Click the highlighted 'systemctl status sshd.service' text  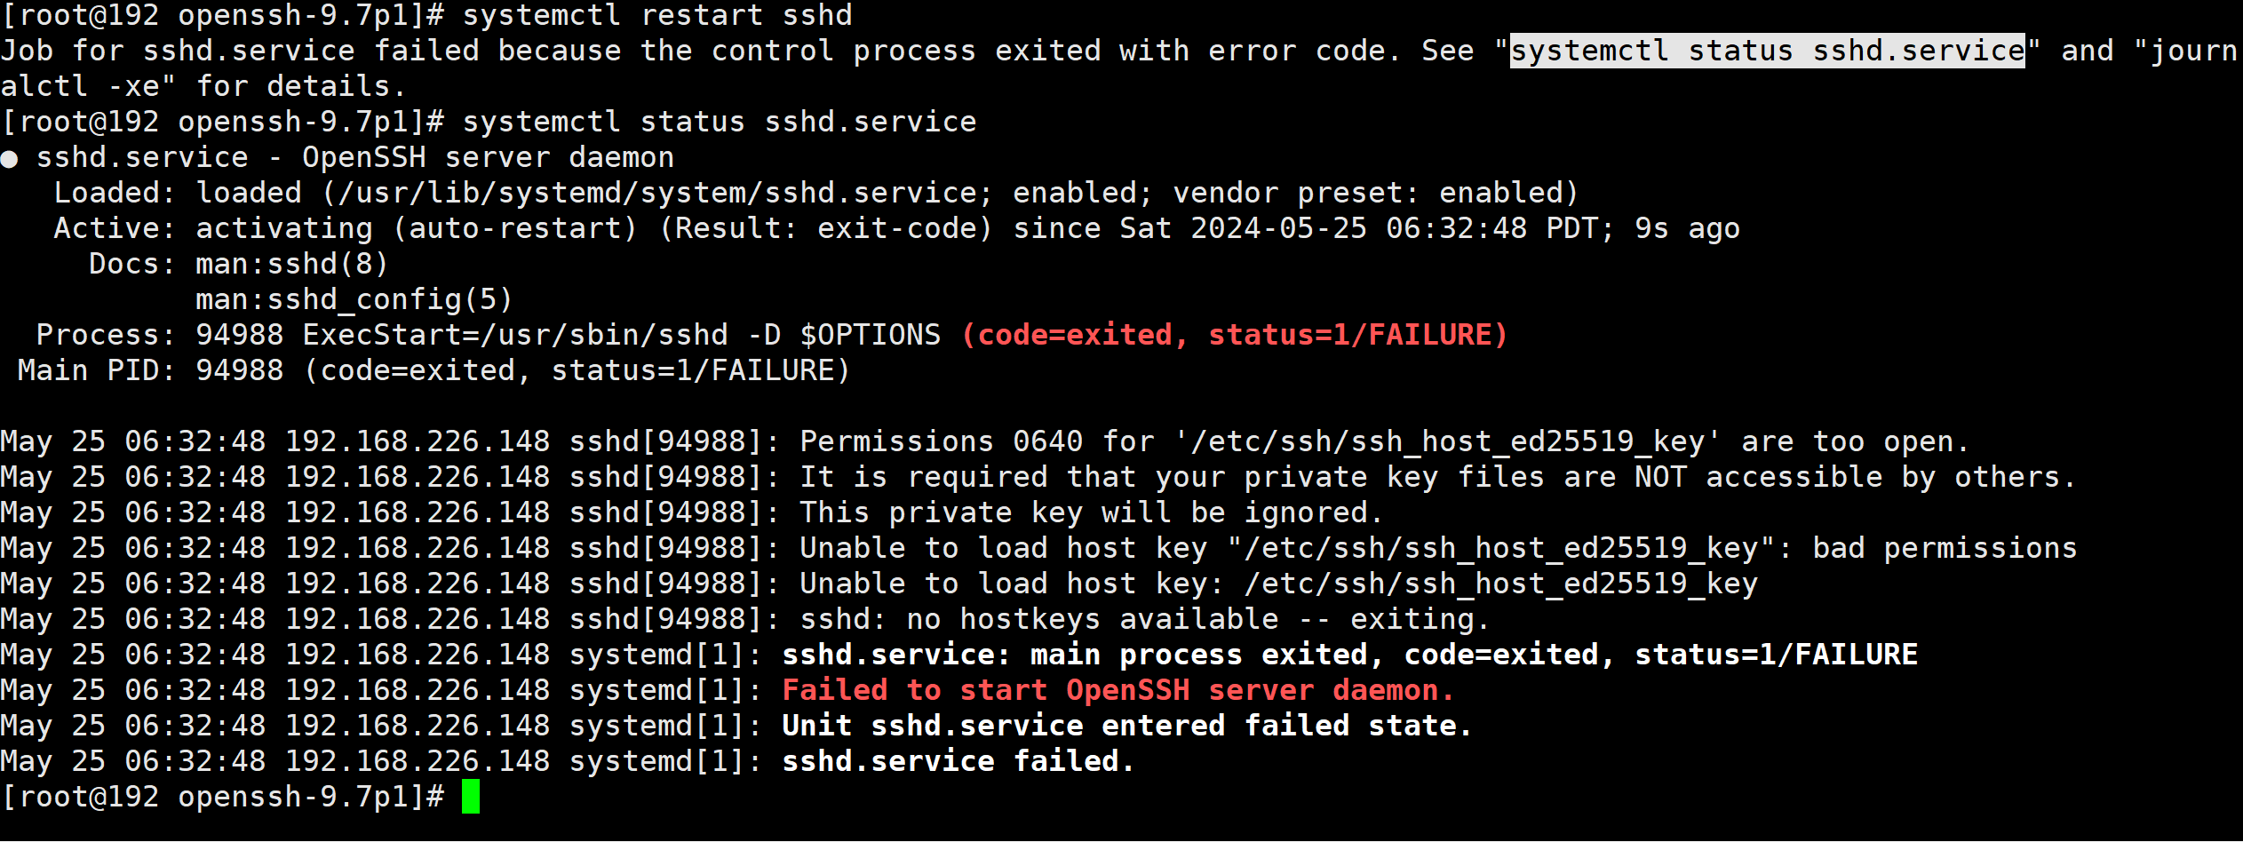coord(1767,51)
